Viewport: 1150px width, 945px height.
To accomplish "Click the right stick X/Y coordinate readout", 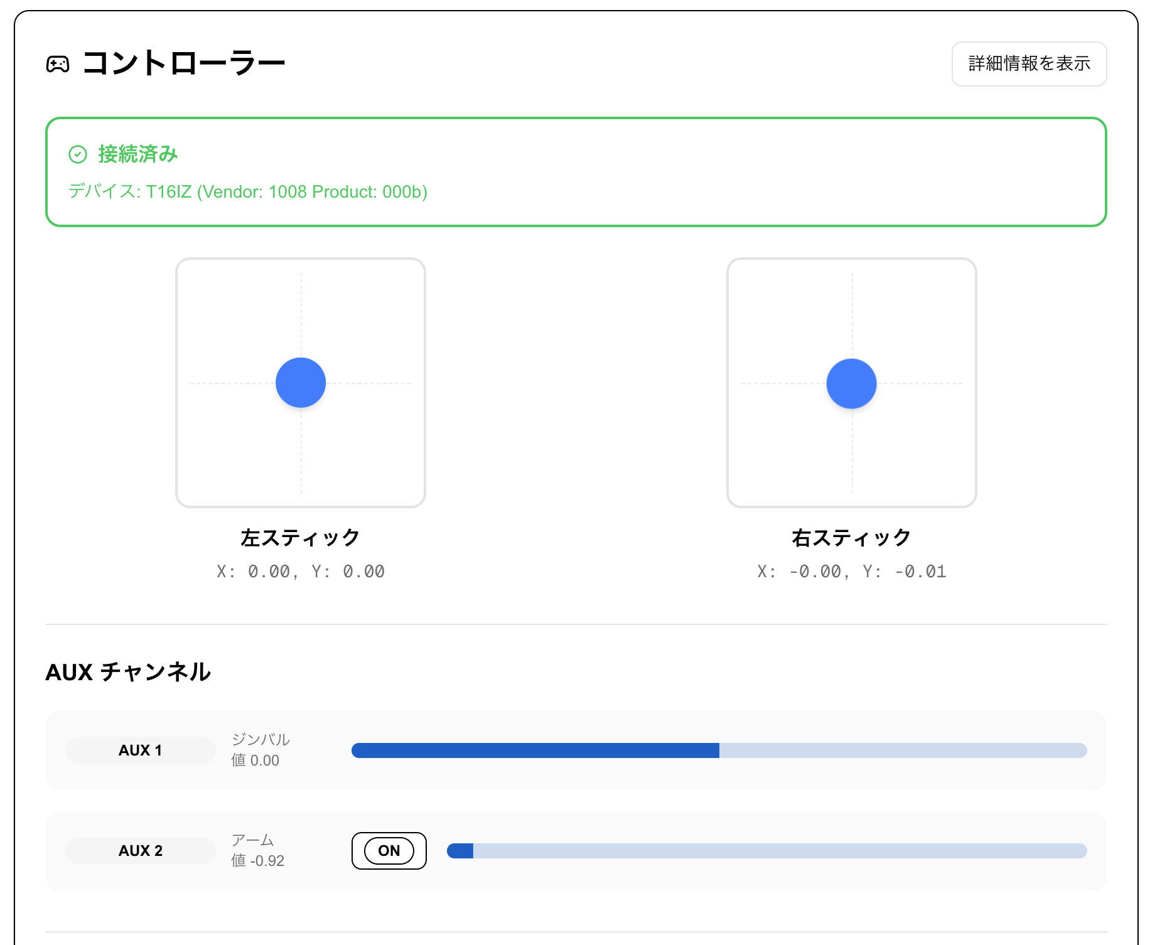I will click(x=851, y=572).
